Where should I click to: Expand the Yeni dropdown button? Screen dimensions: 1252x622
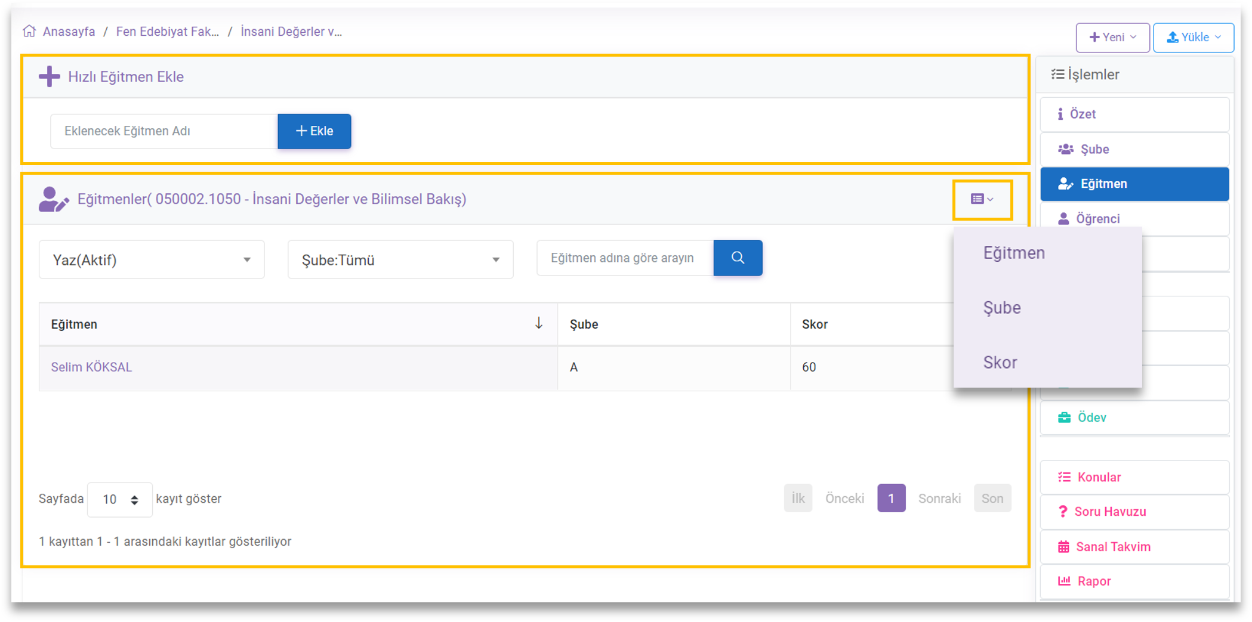pos(1112,37)
